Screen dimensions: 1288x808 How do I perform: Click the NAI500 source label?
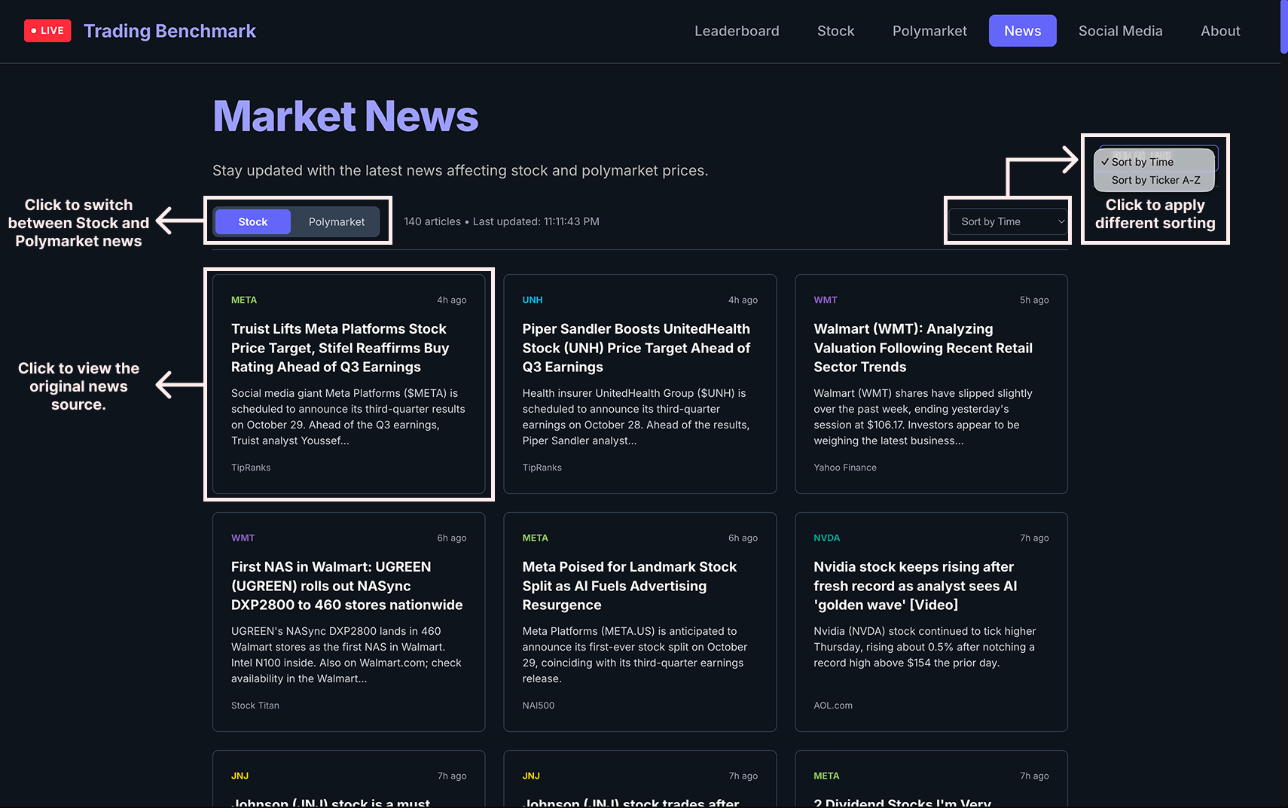[x=539, y=706]
